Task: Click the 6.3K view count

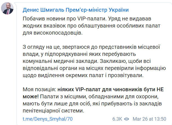Action: point(117,119)
